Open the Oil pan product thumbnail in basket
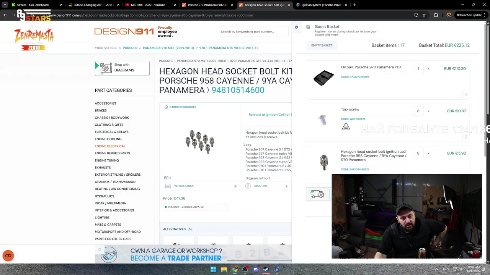The height and width of the screenshot is (275, 490). [x=323, y=78]
